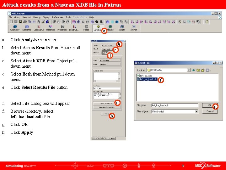Go back in Select File dialog
Screen dimensions: 226x170
pyautogui.click(x=194, y=70)
